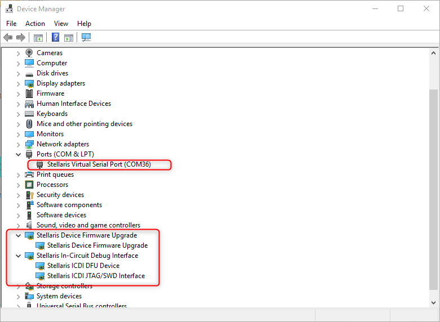Expand the Cameras tree node
Viewport: 440px width, 322px height.
[18, 53]
